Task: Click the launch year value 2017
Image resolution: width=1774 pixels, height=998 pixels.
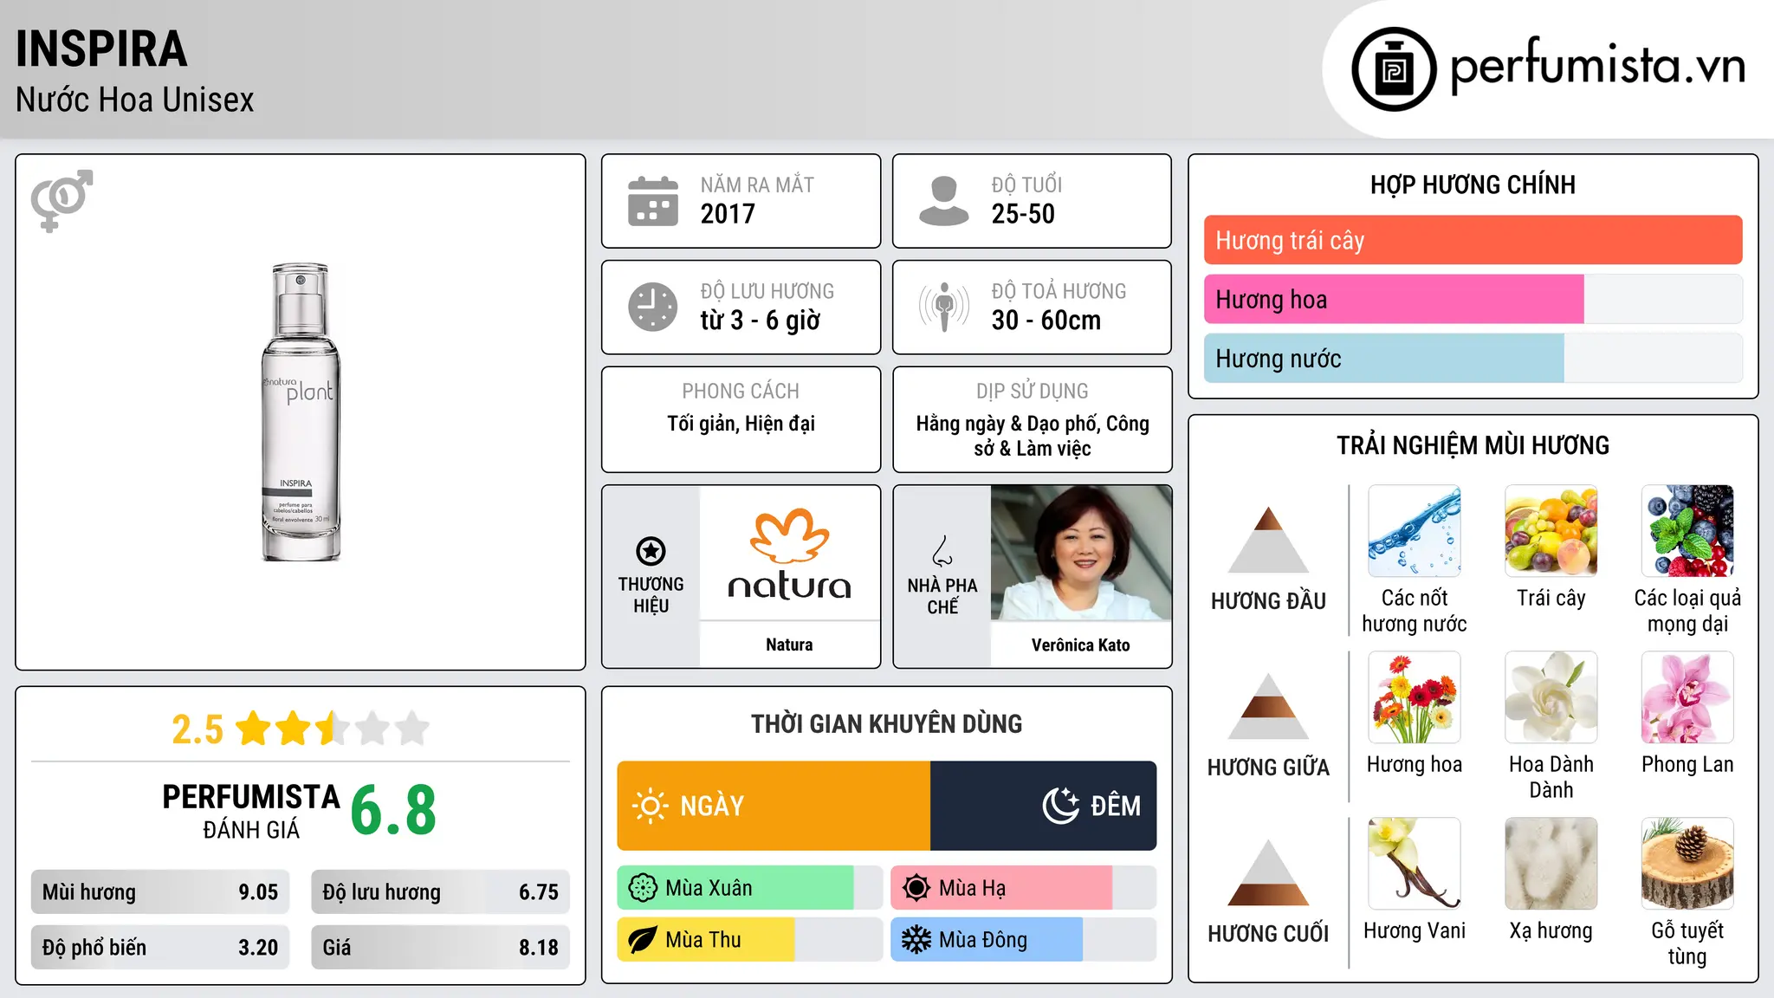Action: pos(728,214)
